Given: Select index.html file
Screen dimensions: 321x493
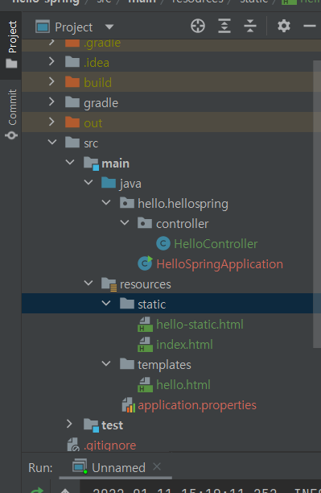Looking at the screenshot, I should [x=184, y=345].
